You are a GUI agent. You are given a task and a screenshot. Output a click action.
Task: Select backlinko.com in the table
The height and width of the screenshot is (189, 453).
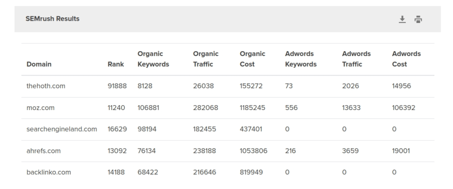click(x=49, y=172)
